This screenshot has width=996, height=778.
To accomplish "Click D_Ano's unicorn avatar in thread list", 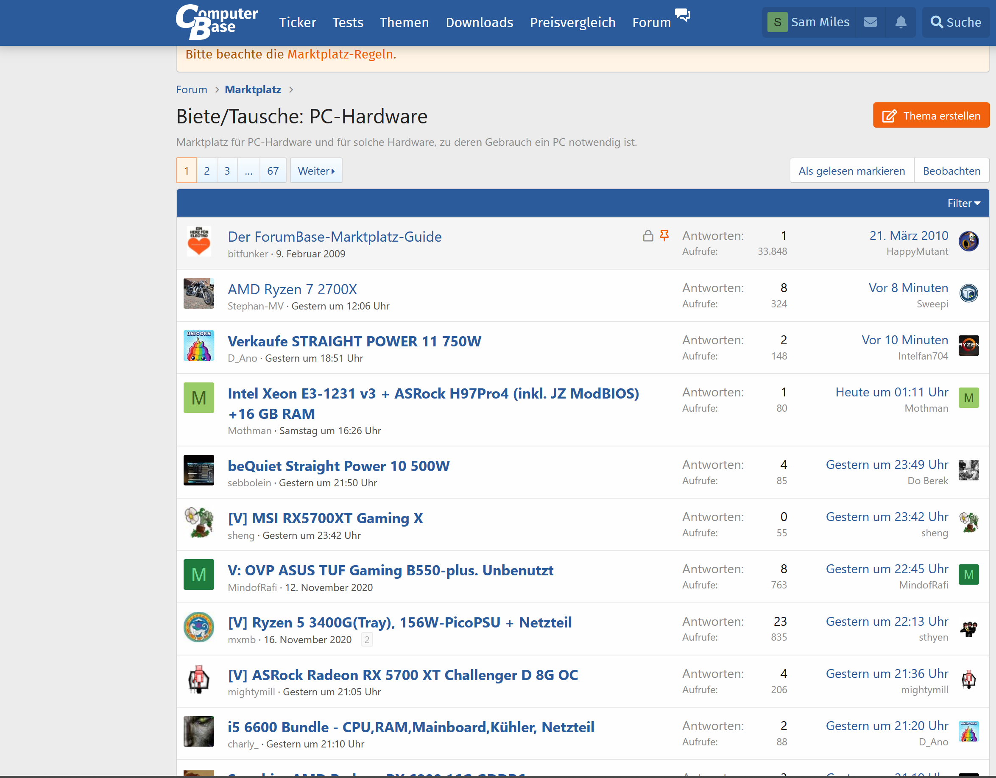I will pos(199,346).
